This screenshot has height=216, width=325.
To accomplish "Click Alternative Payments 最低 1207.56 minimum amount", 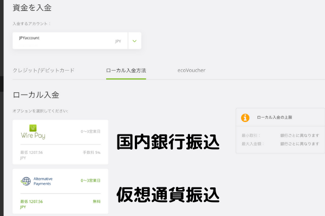I will click(31, 201).
